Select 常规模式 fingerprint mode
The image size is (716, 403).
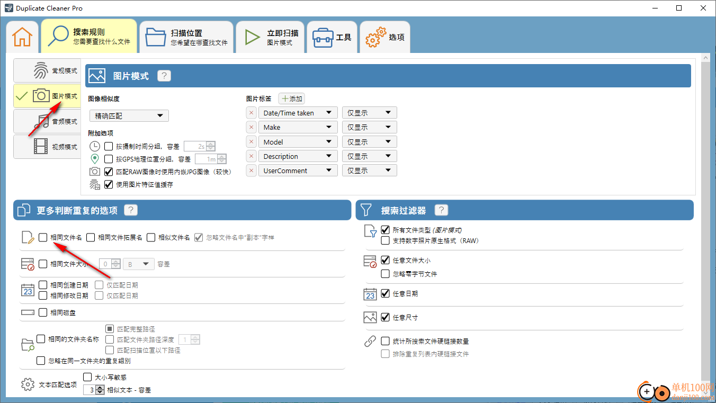(x=47, y=70)
